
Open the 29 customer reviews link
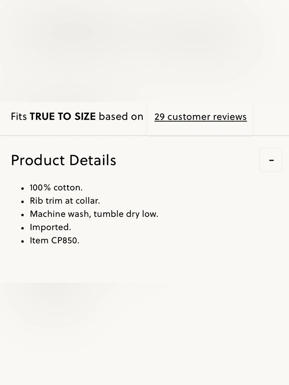[201, 117]
